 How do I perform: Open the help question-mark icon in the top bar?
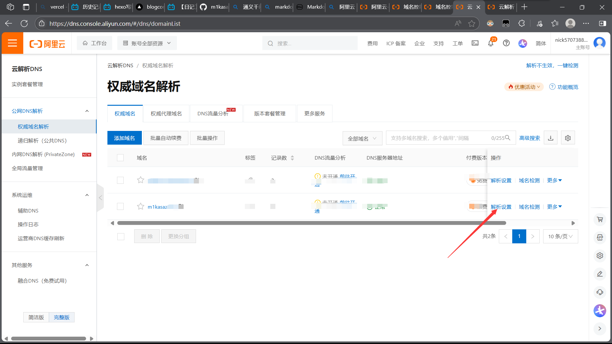click(506, 43)
